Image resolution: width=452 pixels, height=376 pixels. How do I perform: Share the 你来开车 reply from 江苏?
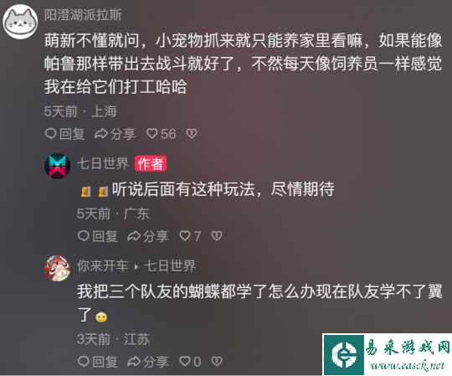148,361
